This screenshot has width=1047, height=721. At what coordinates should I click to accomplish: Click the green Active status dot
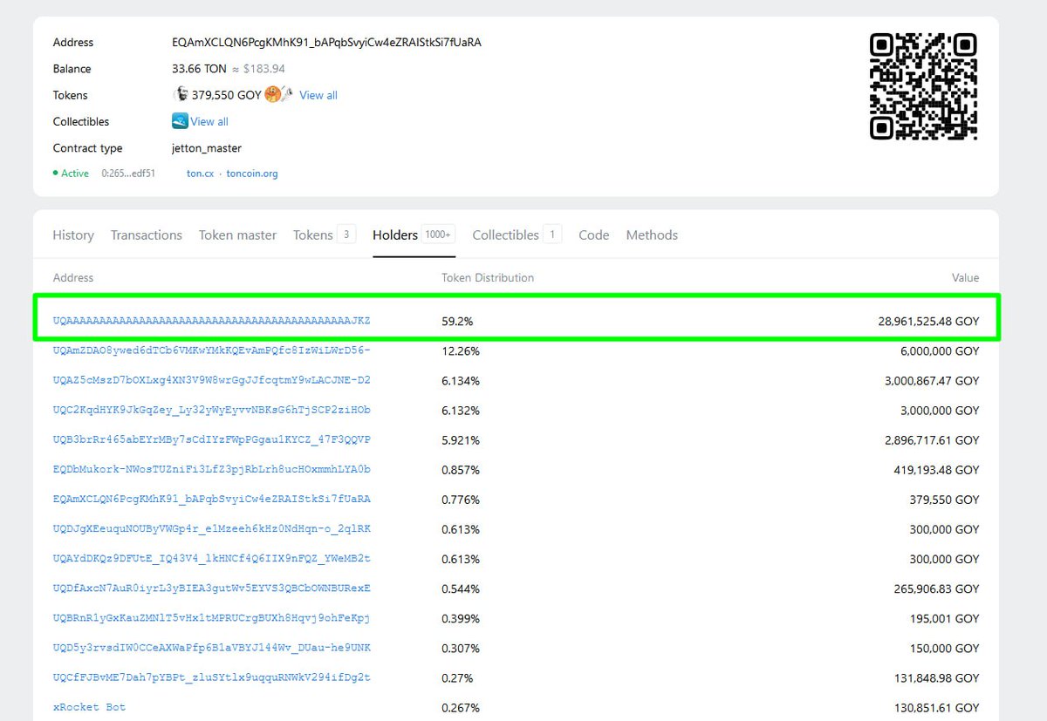(55, 173)
